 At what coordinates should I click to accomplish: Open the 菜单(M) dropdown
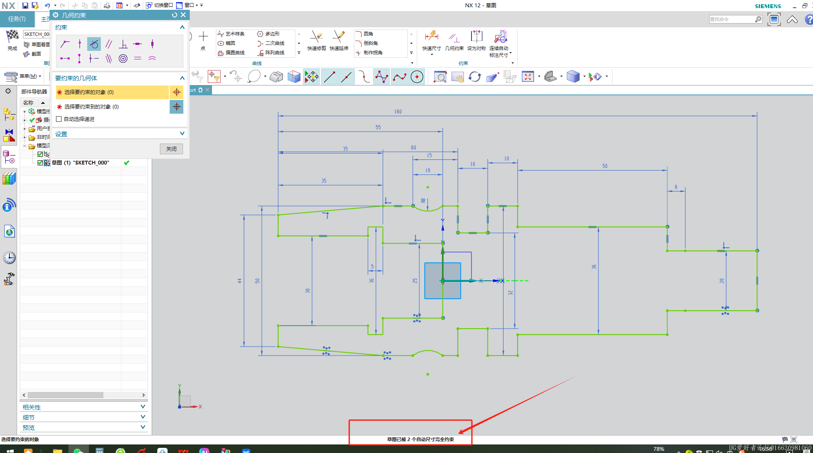pyautogui.click(x=23, y=76)
